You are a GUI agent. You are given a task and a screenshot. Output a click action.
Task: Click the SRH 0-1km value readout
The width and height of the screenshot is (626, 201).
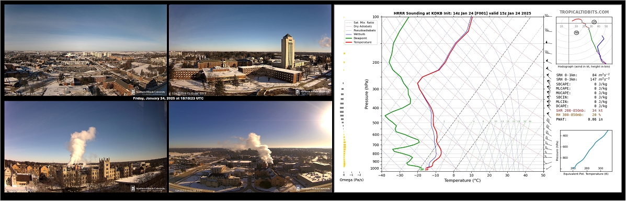pos(583,75)
